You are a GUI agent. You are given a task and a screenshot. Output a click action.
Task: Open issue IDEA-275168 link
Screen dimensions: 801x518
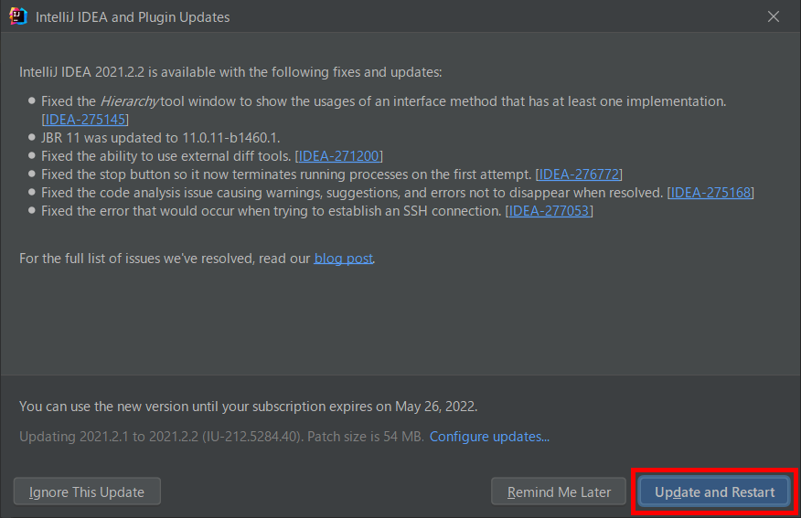click(x=710, y=193)
